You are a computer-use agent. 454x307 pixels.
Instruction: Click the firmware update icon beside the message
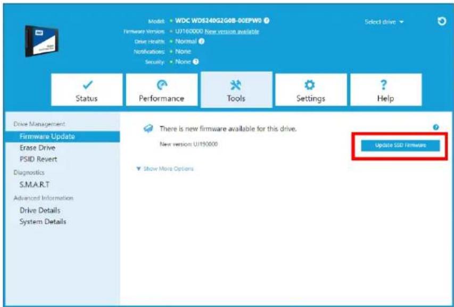click(x=148, y=129)
